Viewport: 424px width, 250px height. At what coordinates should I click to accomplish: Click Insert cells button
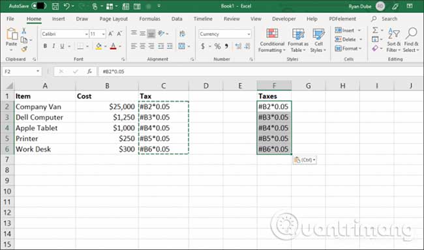coord(348,31)
